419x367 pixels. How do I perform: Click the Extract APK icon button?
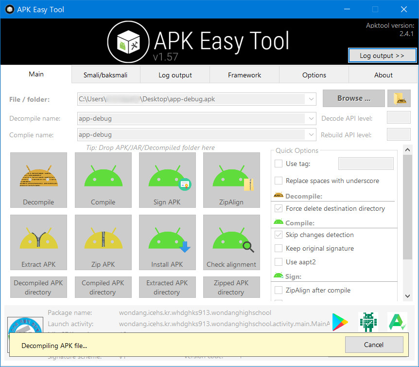[x=38, y=242]
